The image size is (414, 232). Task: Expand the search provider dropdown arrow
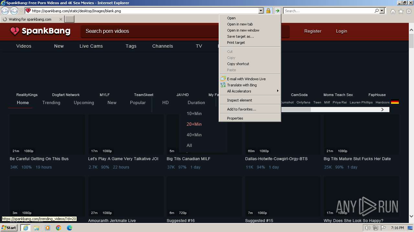pos(382,11)
